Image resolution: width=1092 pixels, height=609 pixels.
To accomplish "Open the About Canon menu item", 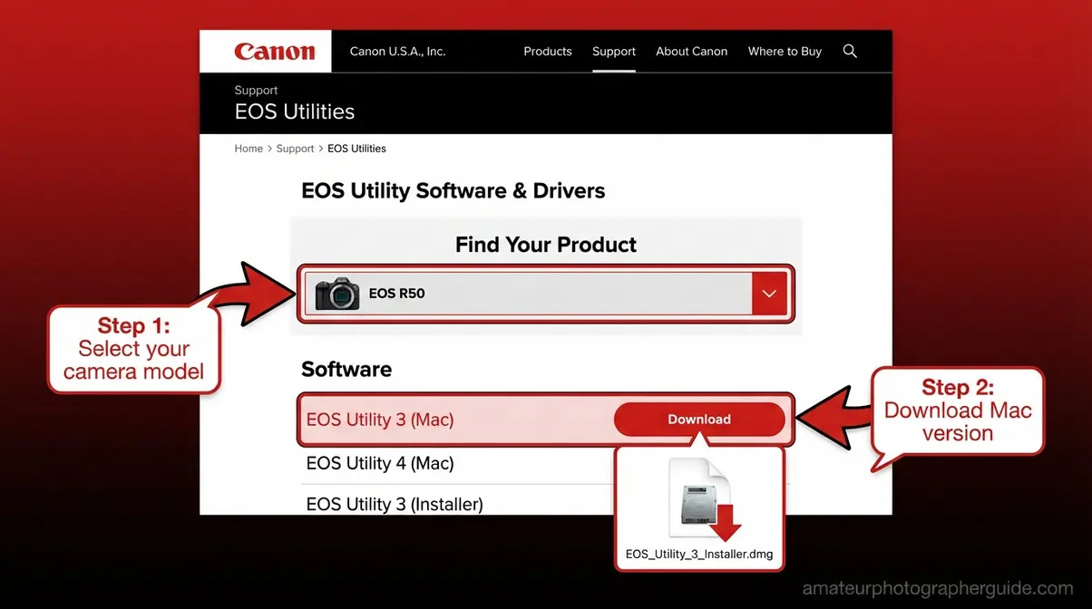I will 691,51.
